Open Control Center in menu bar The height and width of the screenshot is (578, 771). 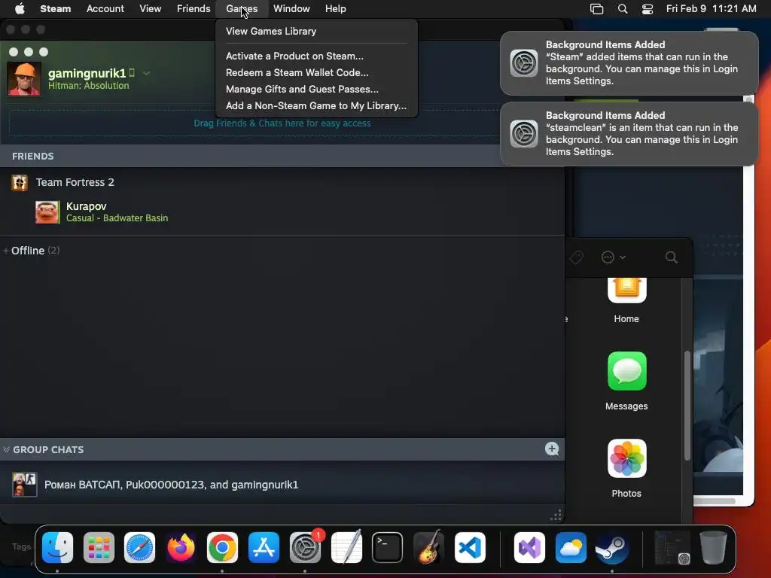648,9
